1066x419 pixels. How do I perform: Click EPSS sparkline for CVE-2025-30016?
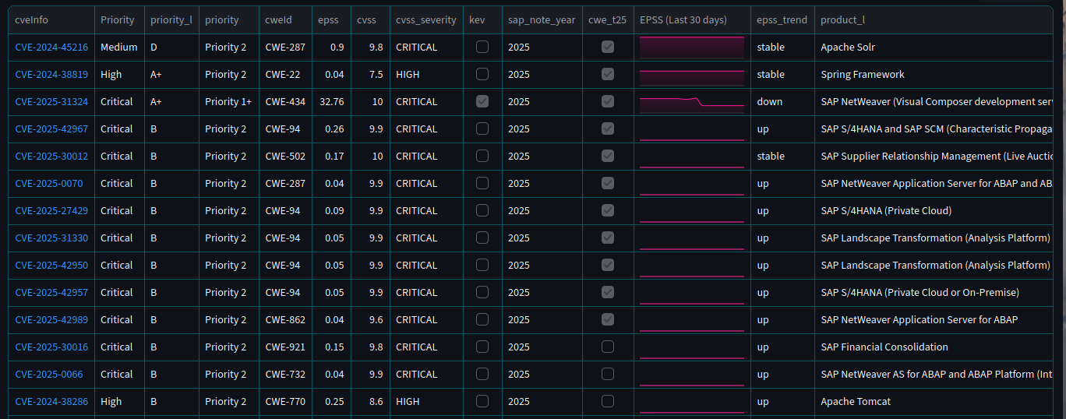point(692,347)
